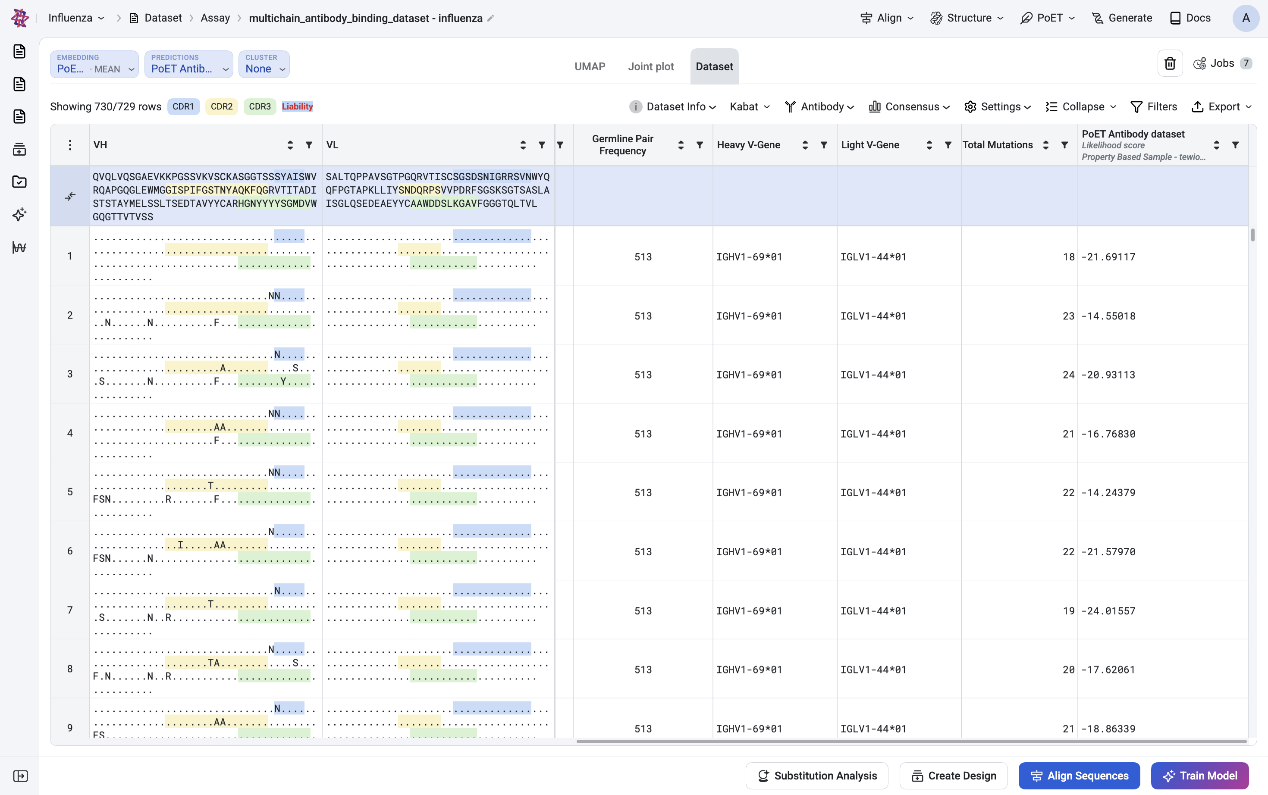
Task: Select the Dataset tab
Action: [714, 67]
